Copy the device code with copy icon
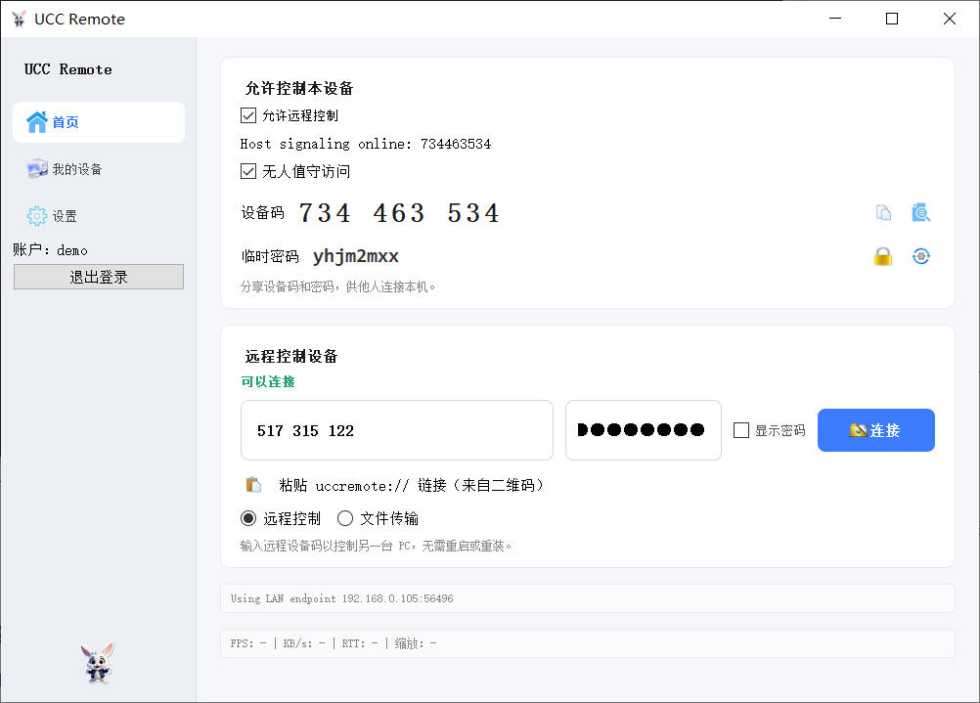The image size is (980, 703). [883, 213]
